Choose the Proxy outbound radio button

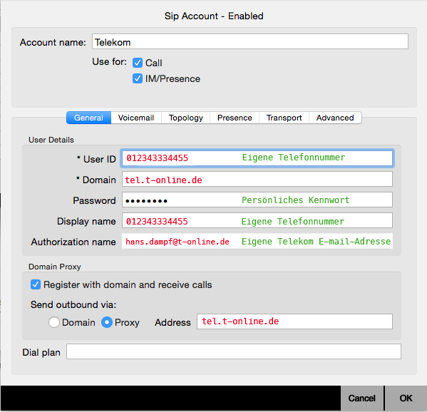point(107,322)
